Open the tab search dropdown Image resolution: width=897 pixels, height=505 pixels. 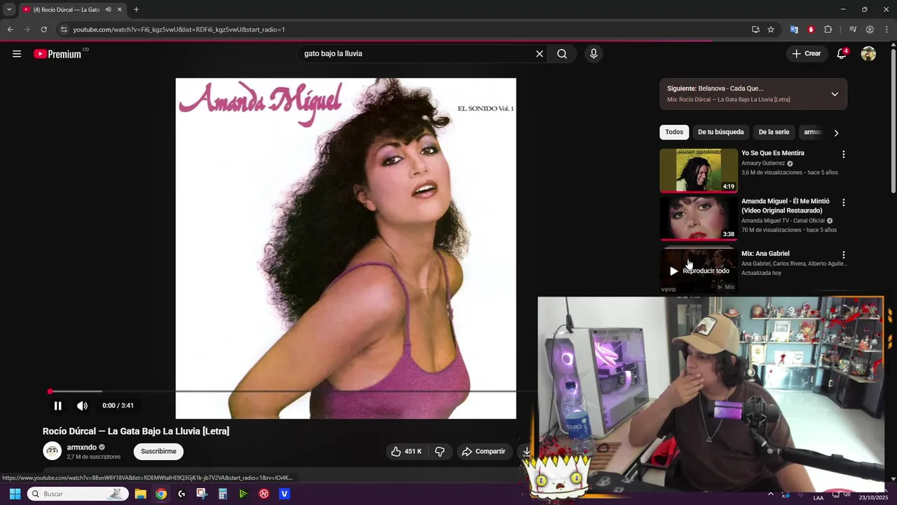coord(9,10)
